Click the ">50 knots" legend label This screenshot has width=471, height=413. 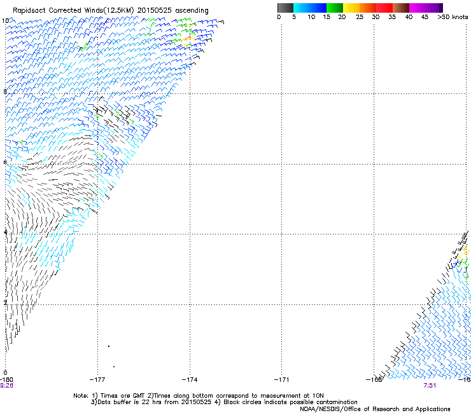click(453, 17)
